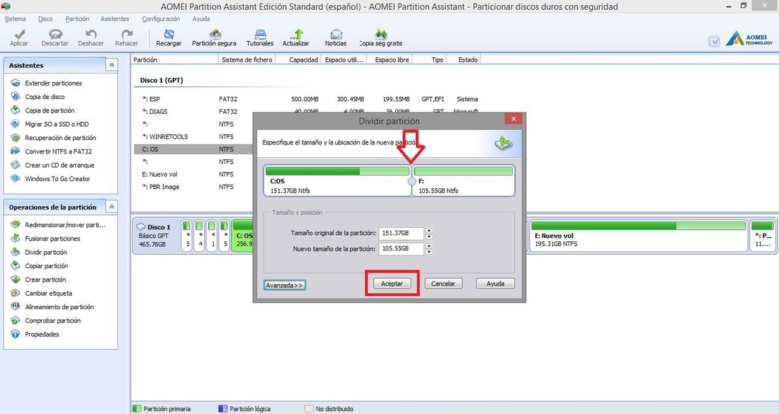
Task: Open the Partición menu
Action: (x=77, y=19)
